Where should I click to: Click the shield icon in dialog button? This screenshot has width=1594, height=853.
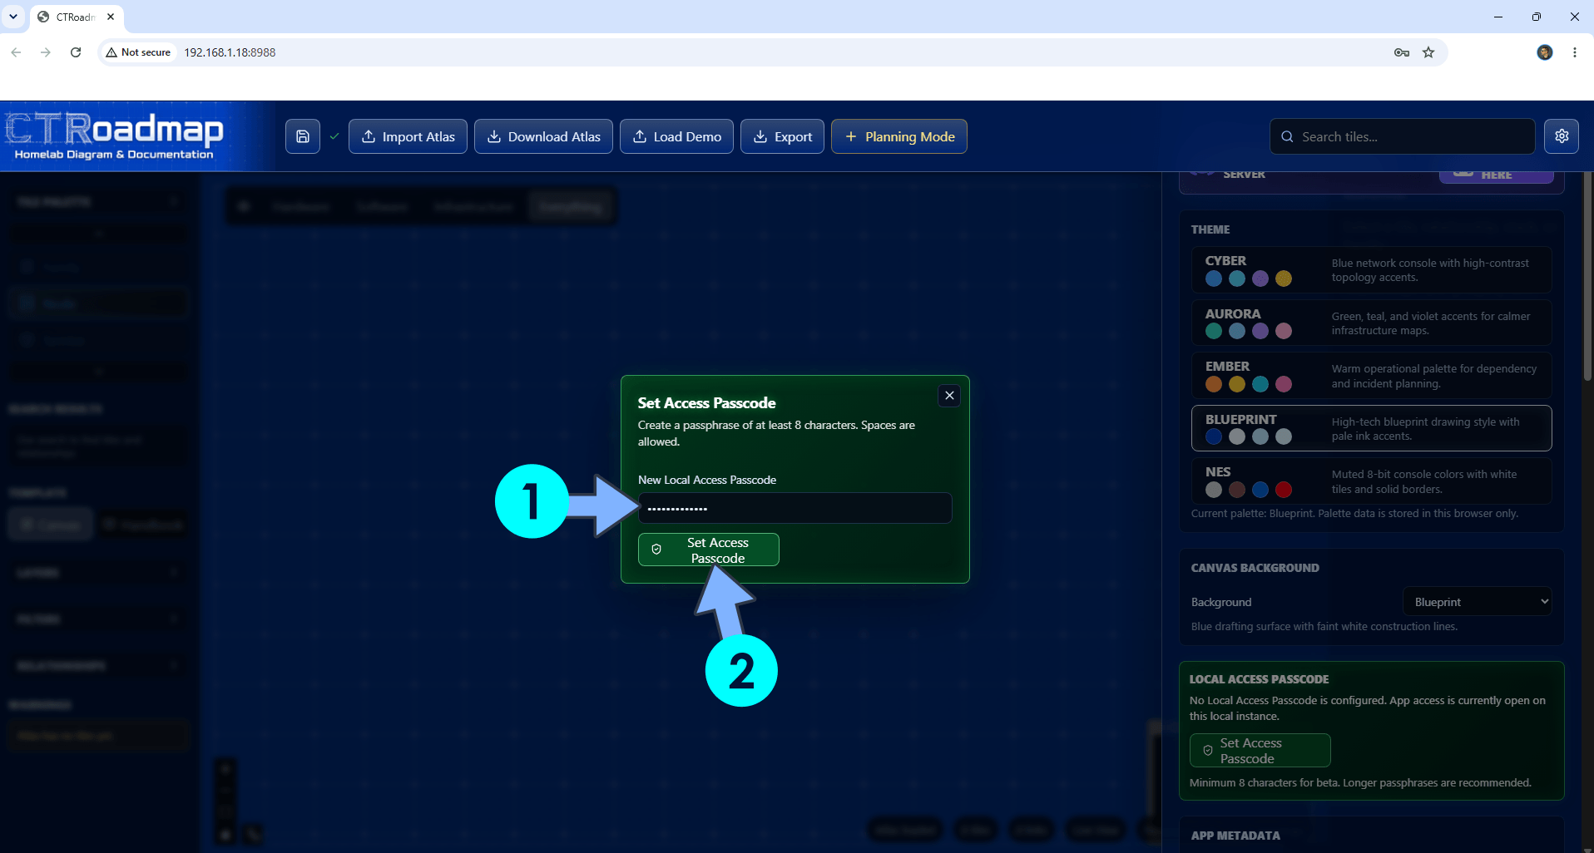(656, 550)
